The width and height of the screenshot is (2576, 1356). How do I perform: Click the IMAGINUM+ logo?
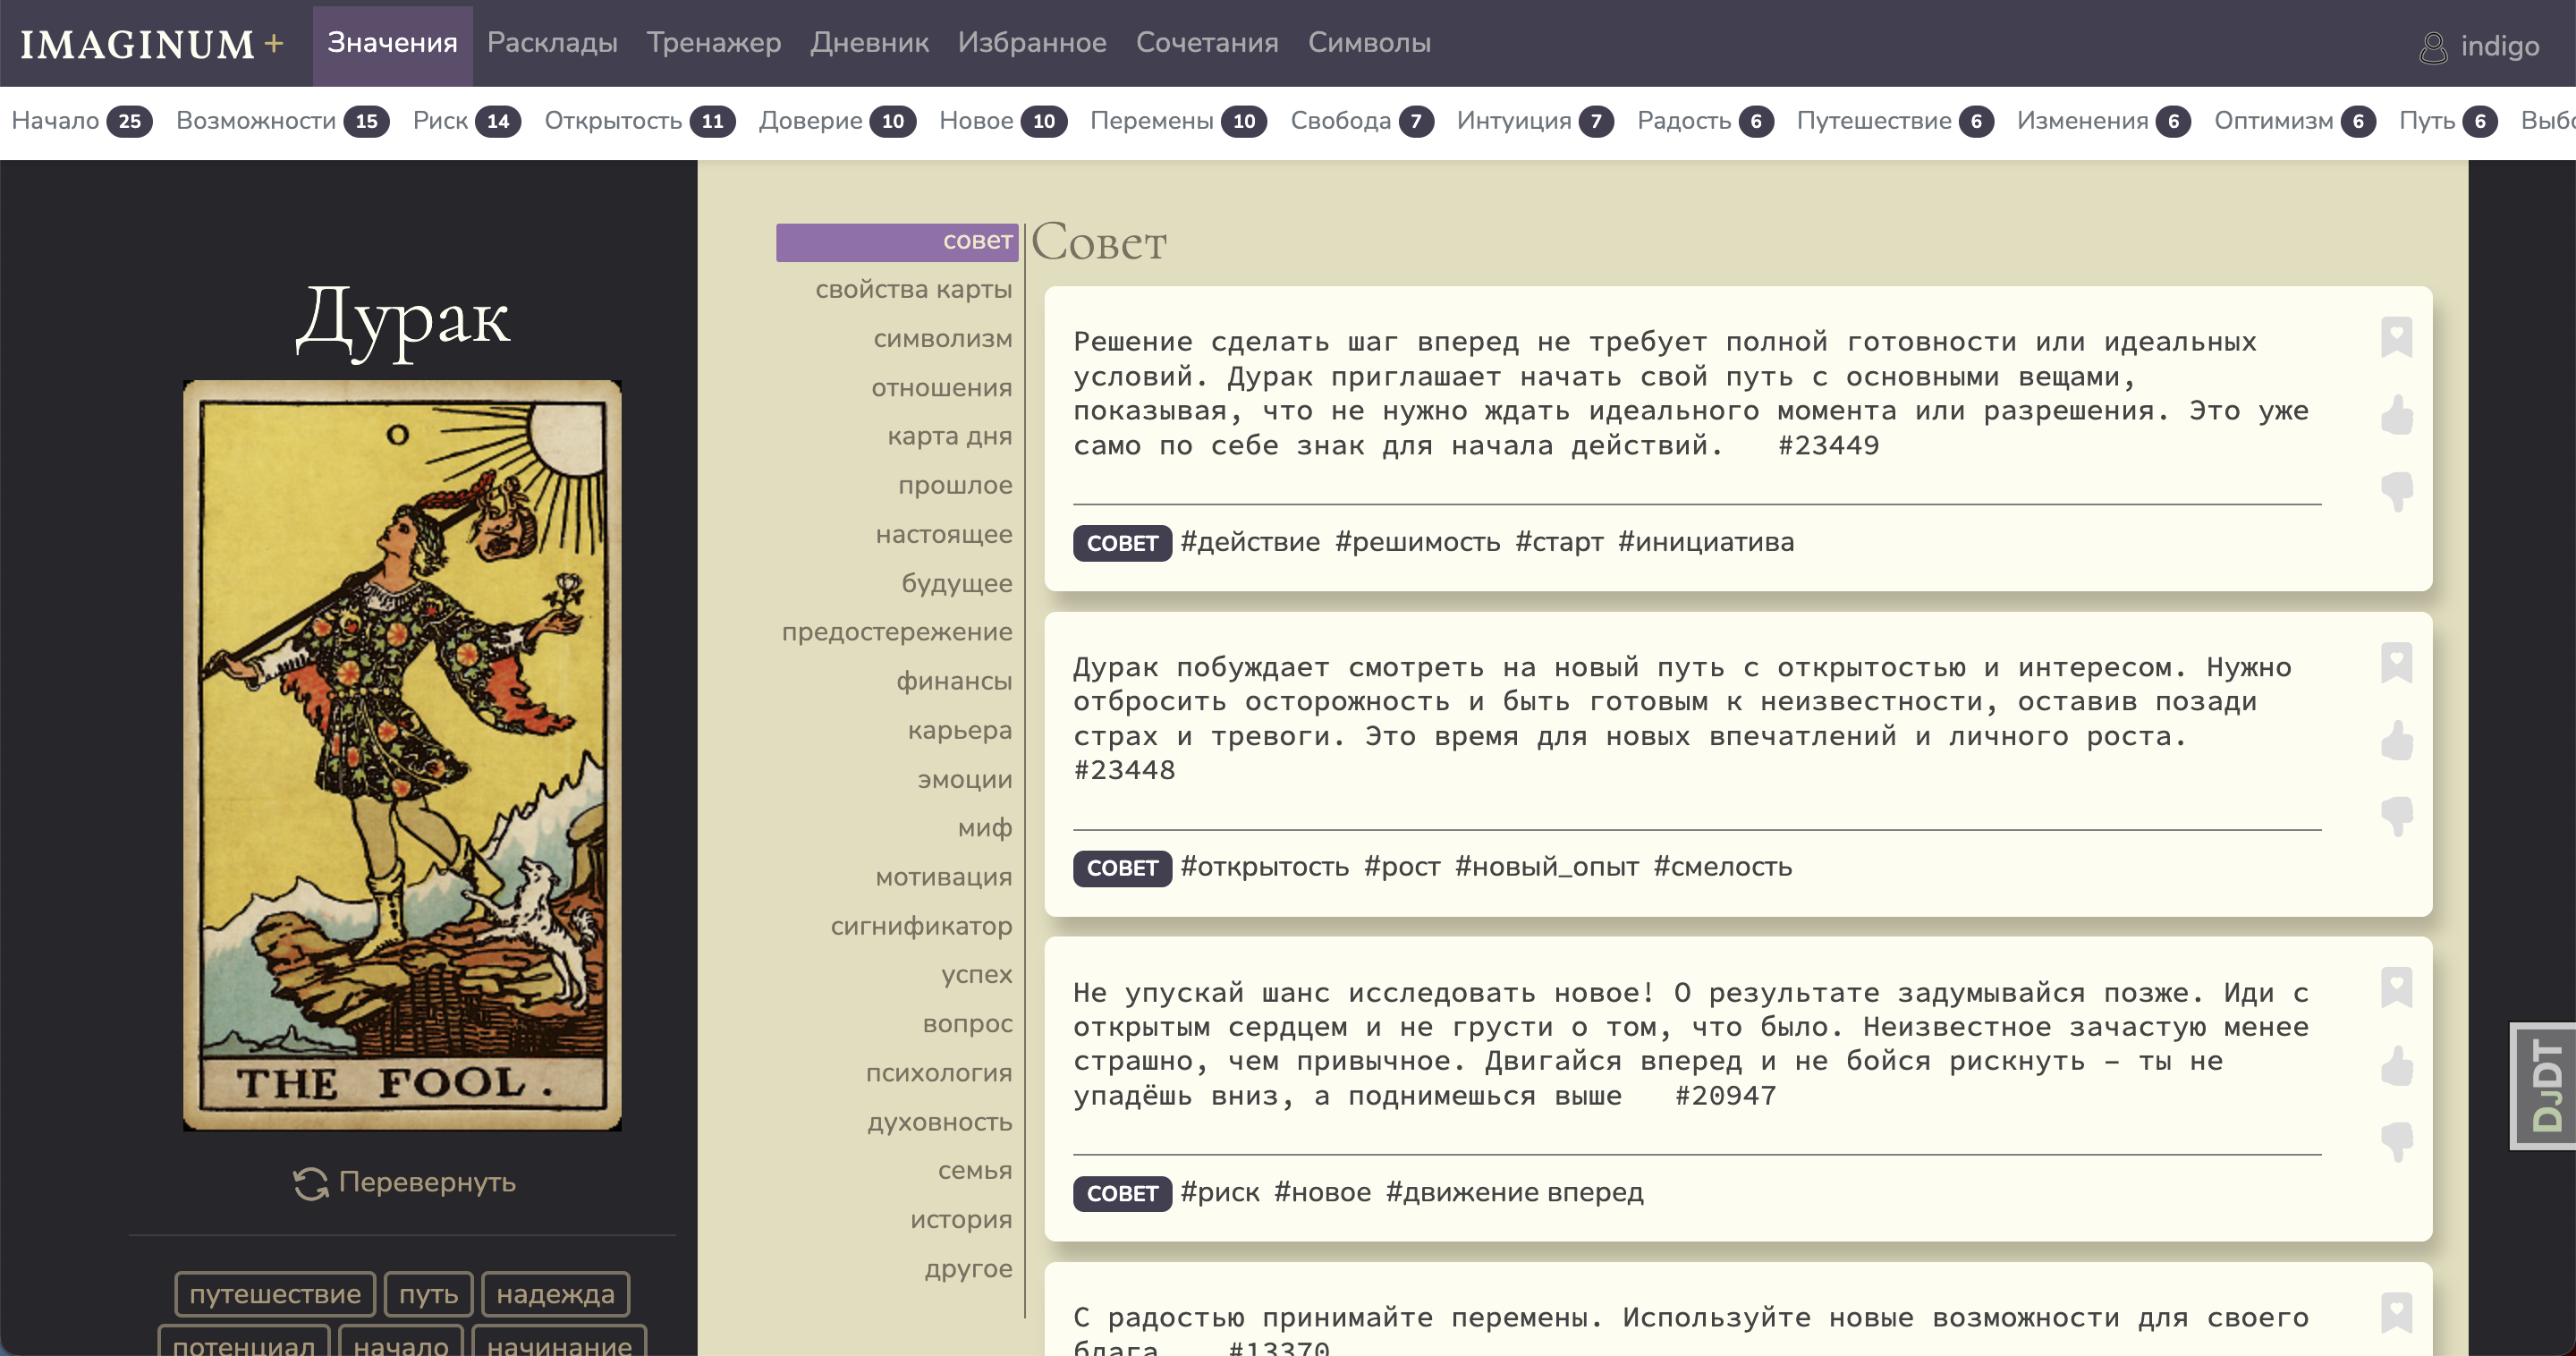pyautogui.click(x=152, y=44)
